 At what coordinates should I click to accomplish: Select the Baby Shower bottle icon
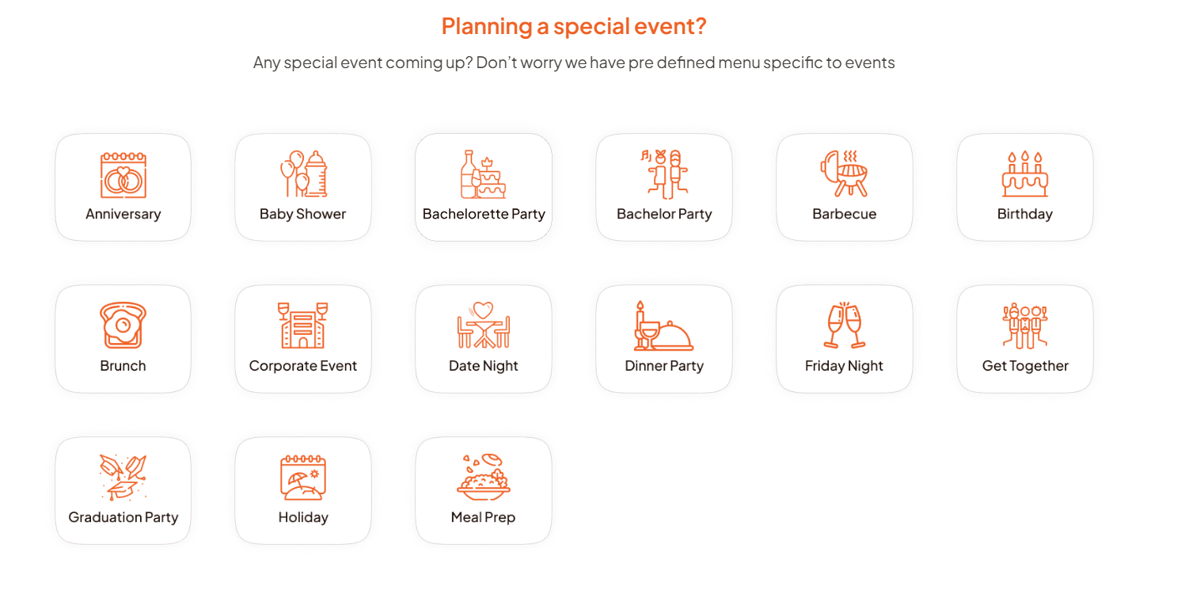[x=303, y=173]
